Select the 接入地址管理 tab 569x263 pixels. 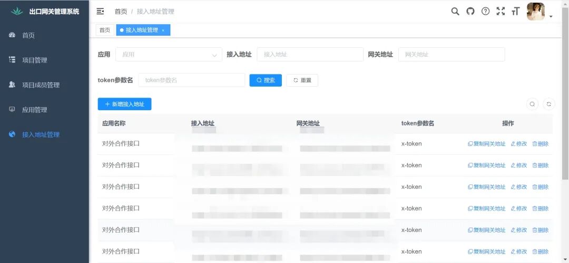142,30
